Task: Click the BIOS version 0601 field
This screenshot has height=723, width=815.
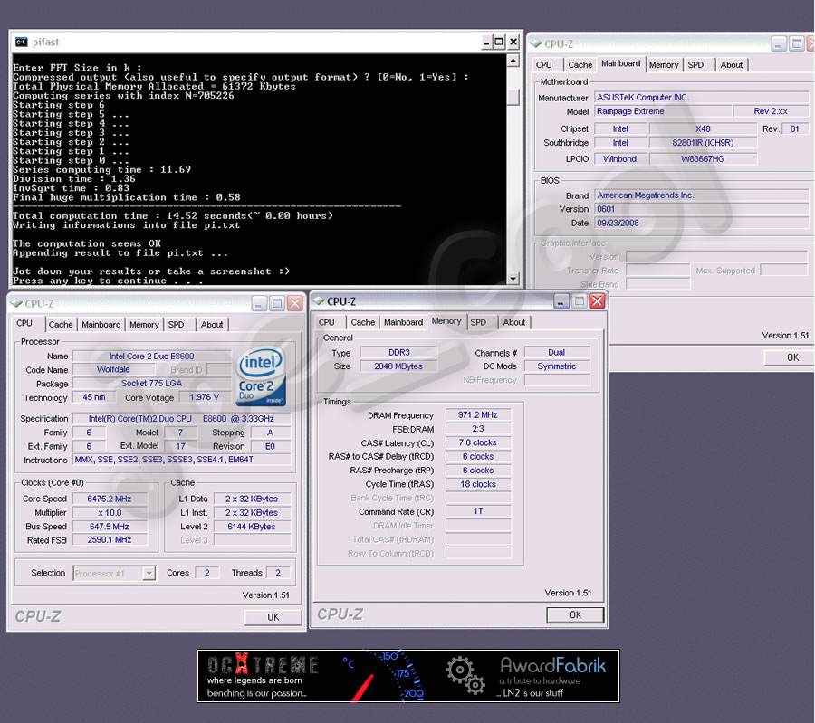Action: (x=702, y=209)
